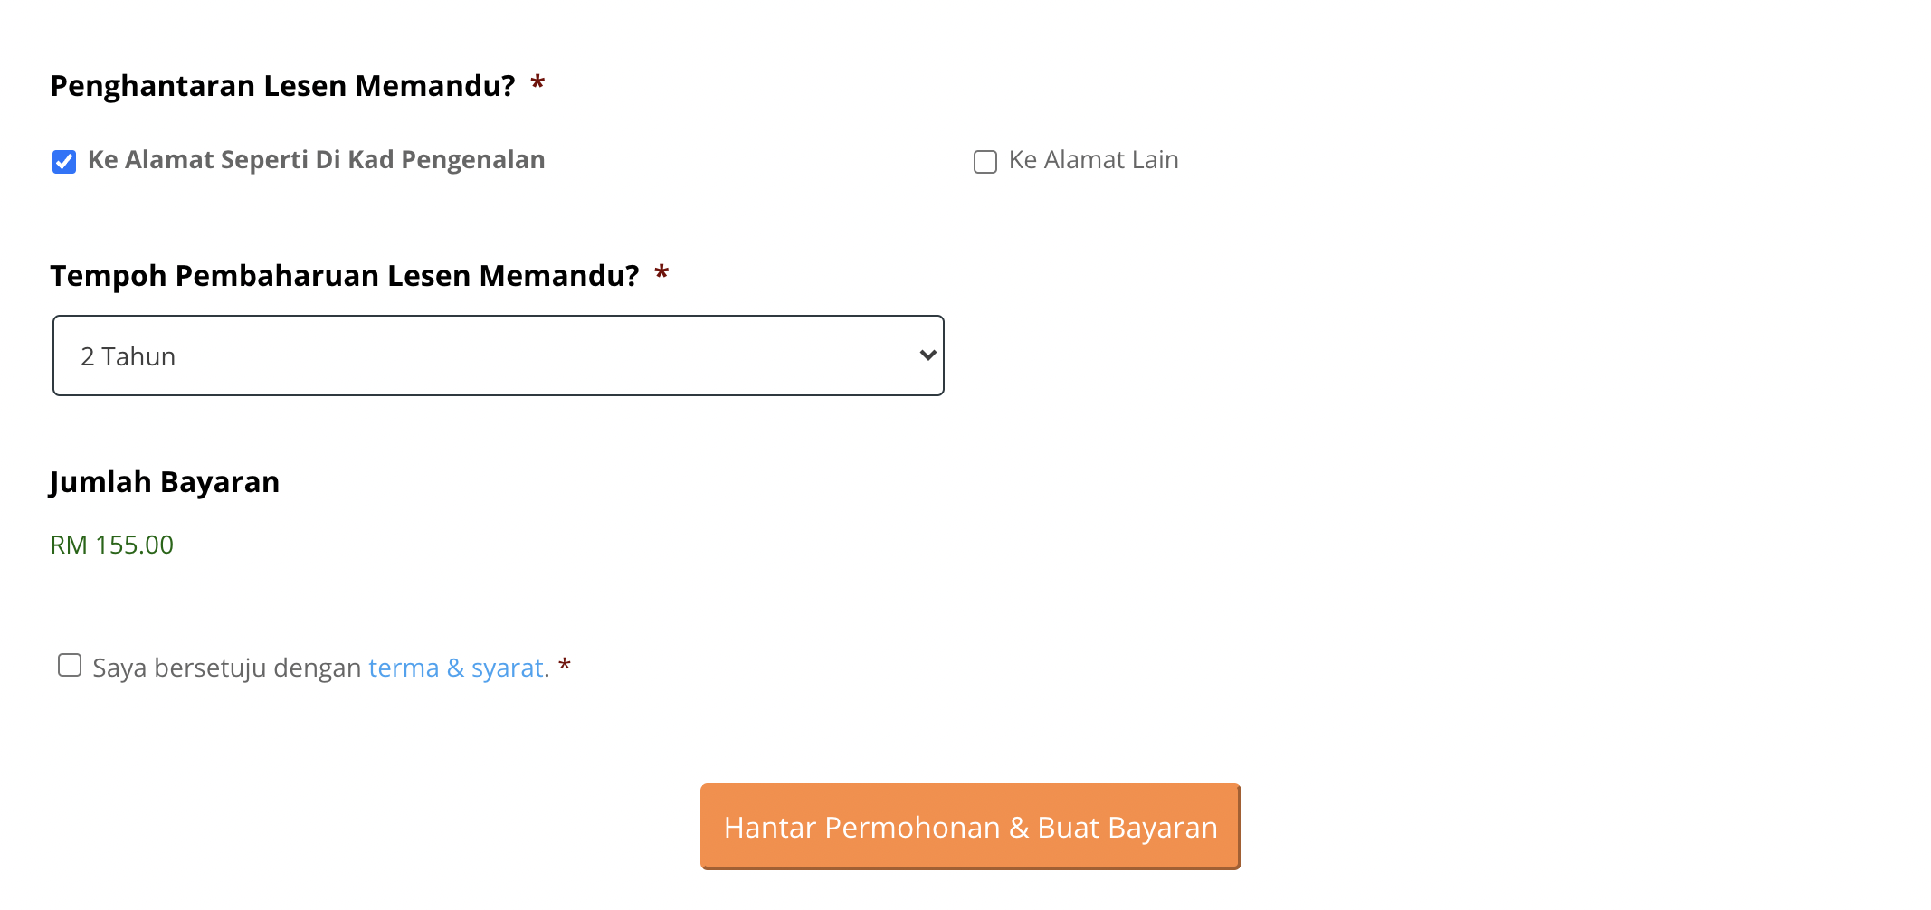Uncheck "Ke Alamat Seperti Di Kad Pengenalan" checkbox
Image resolution: width=1931 pixels, height=910 pixels.
(64, 162)
